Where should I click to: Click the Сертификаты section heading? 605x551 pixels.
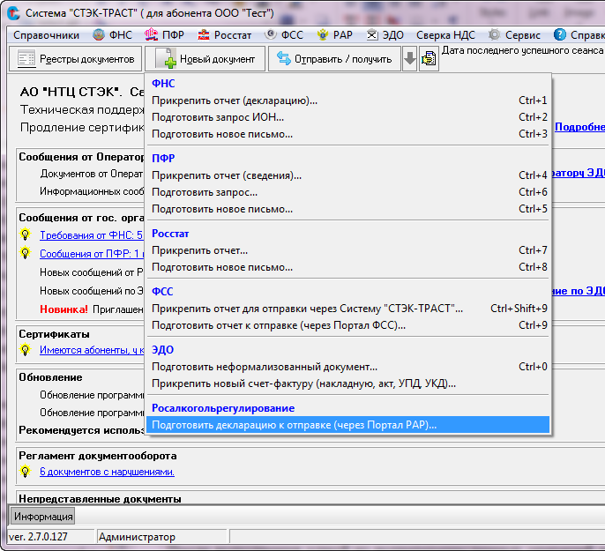54,334
